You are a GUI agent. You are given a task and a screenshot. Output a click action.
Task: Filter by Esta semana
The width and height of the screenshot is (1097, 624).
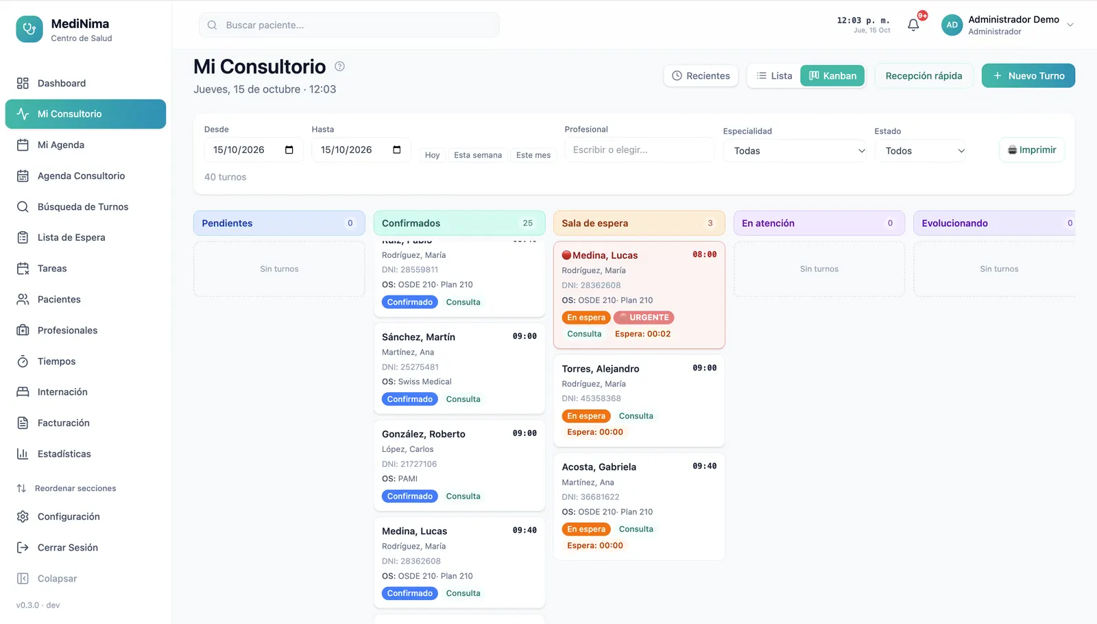(x=478, y=155)
